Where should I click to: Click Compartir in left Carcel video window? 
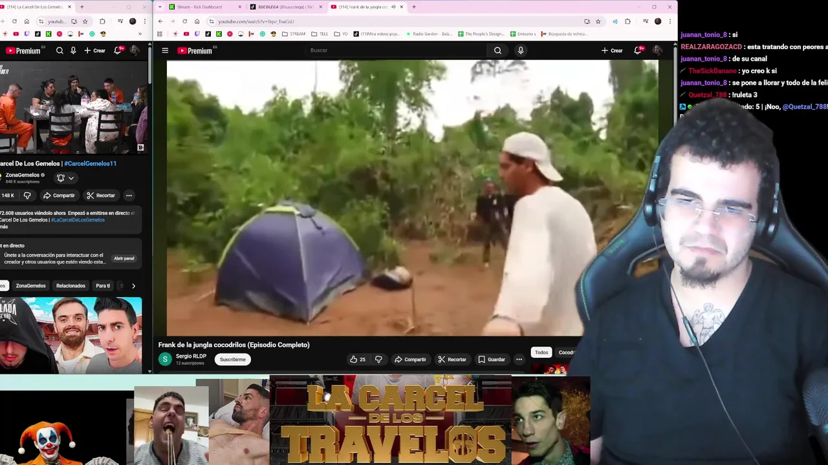tap(59, 195)
